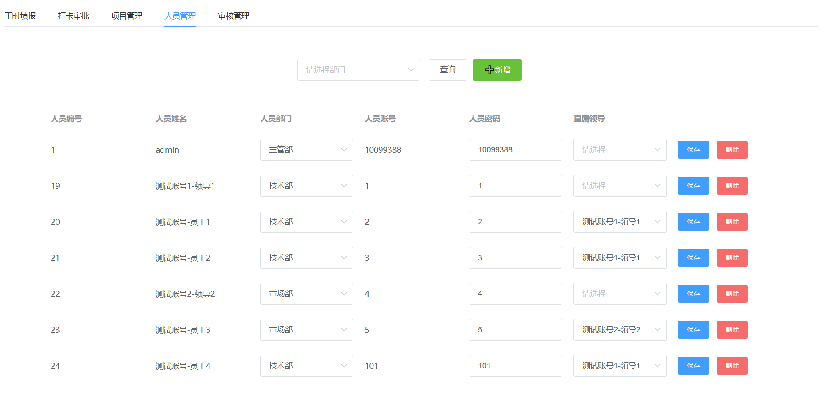Screen dimensions: 822x400
Task: Edit password field for 测试账号-员工3
Action: [516, 330]
